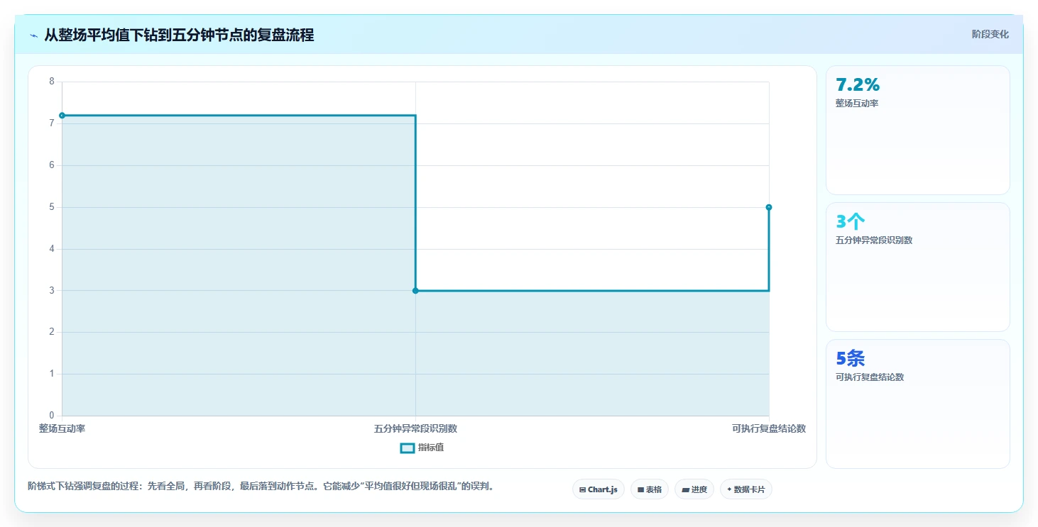
Task: Click the 进度 tag pill
Action: tap(694, 489)
